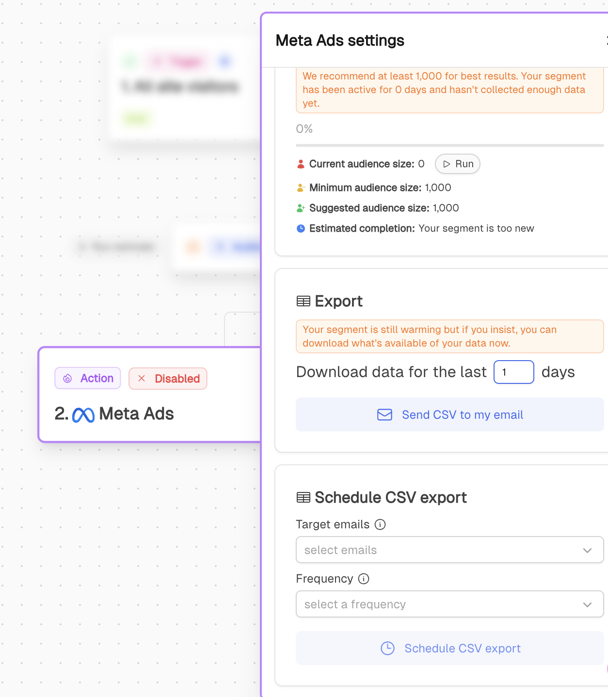Click the envelope icon in the CSV email button

tap(384, 415)
